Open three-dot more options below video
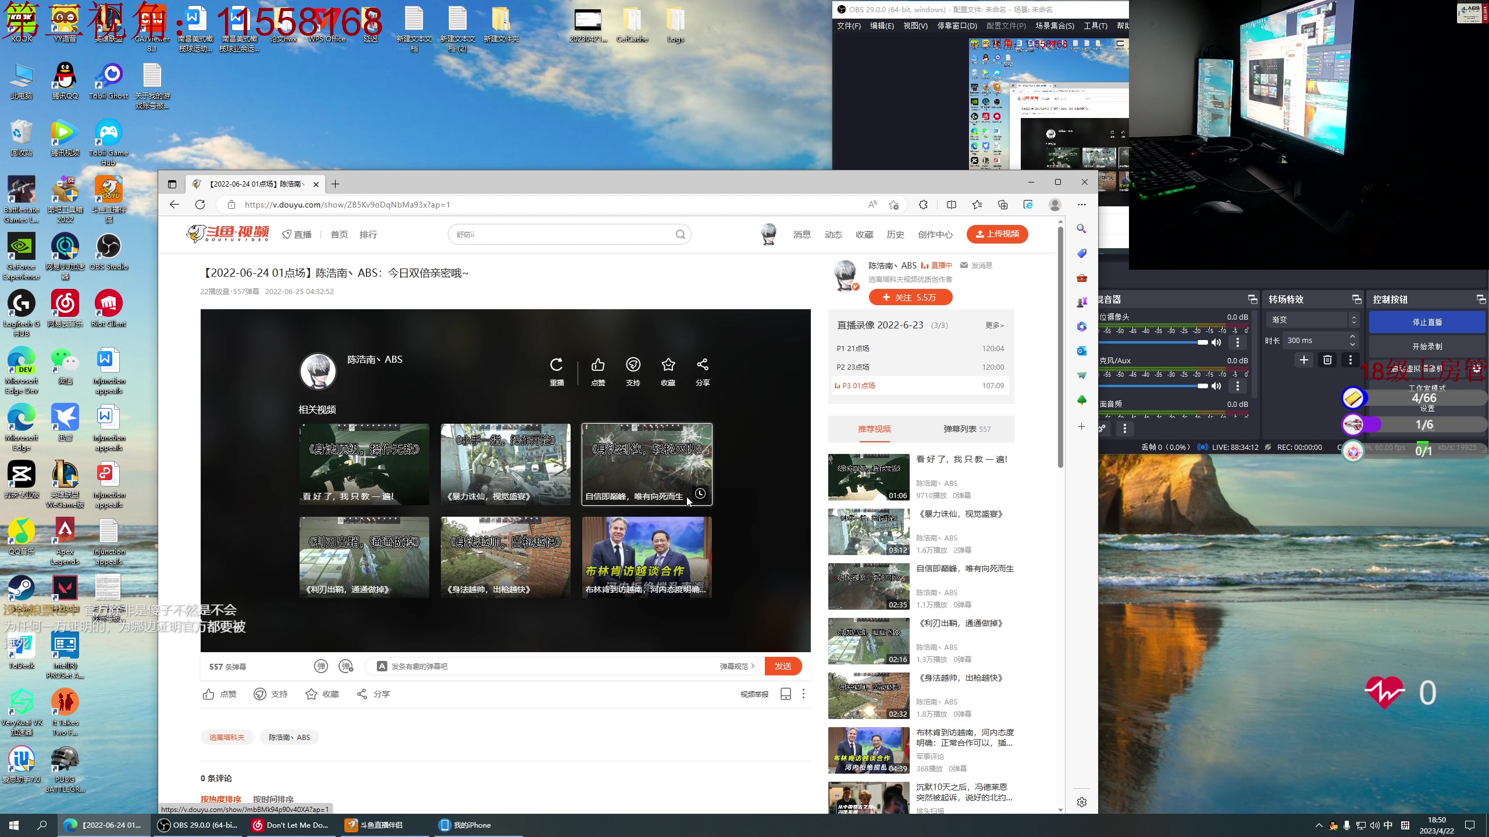The height and width of the screenshot is (837, 1489). coord(803,694)
